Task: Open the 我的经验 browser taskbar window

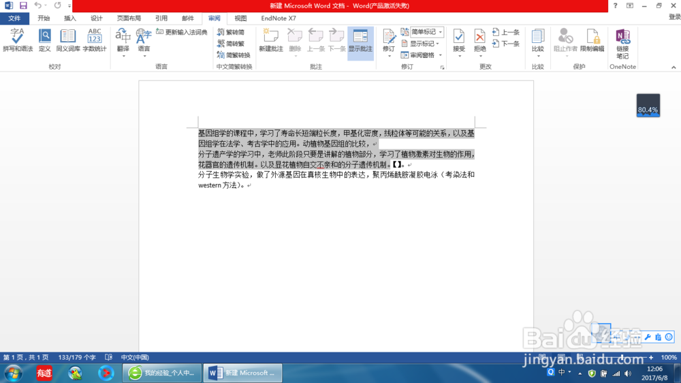Action: 162,373
